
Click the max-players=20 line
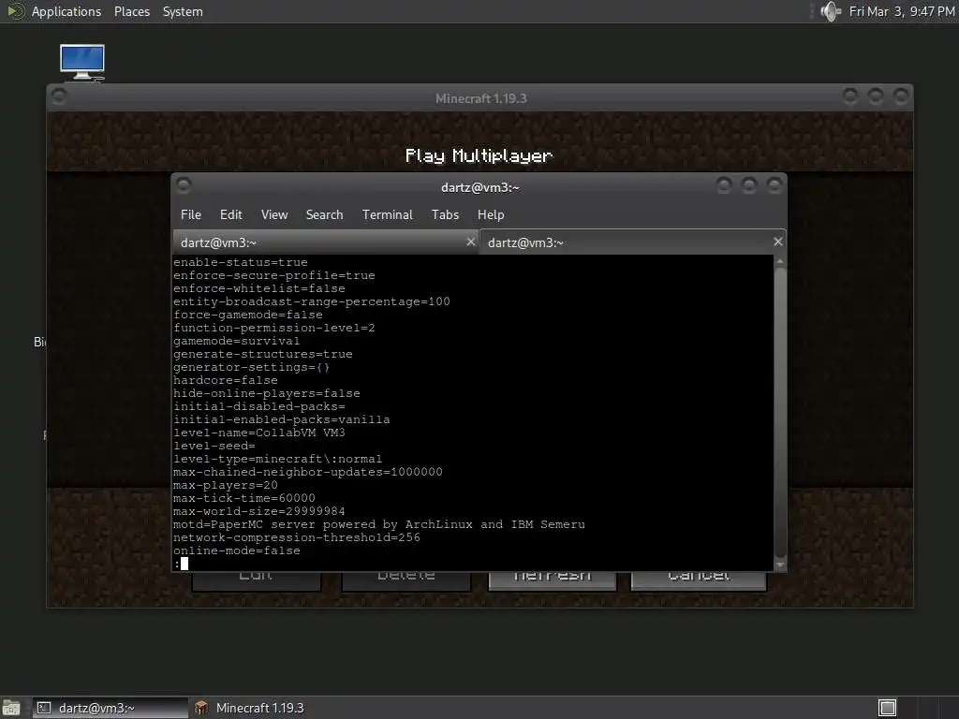click(226, 486)
